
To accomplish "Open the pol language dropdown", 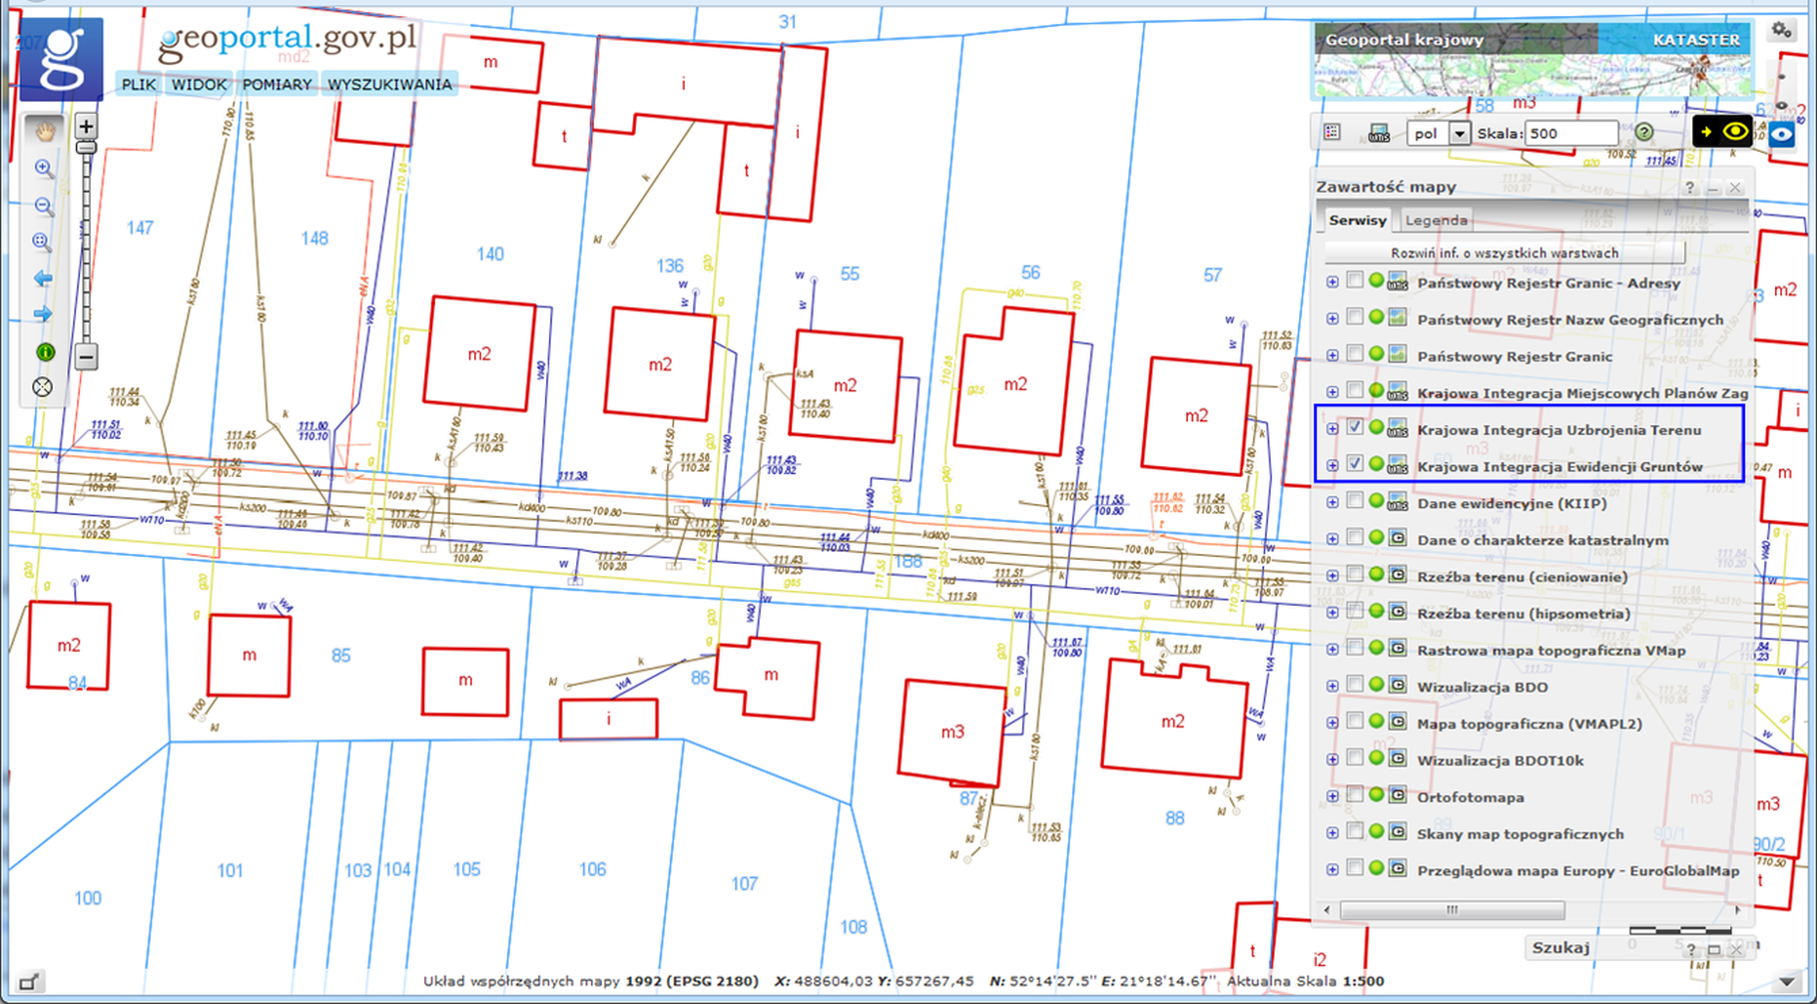I will point(1459,133).
